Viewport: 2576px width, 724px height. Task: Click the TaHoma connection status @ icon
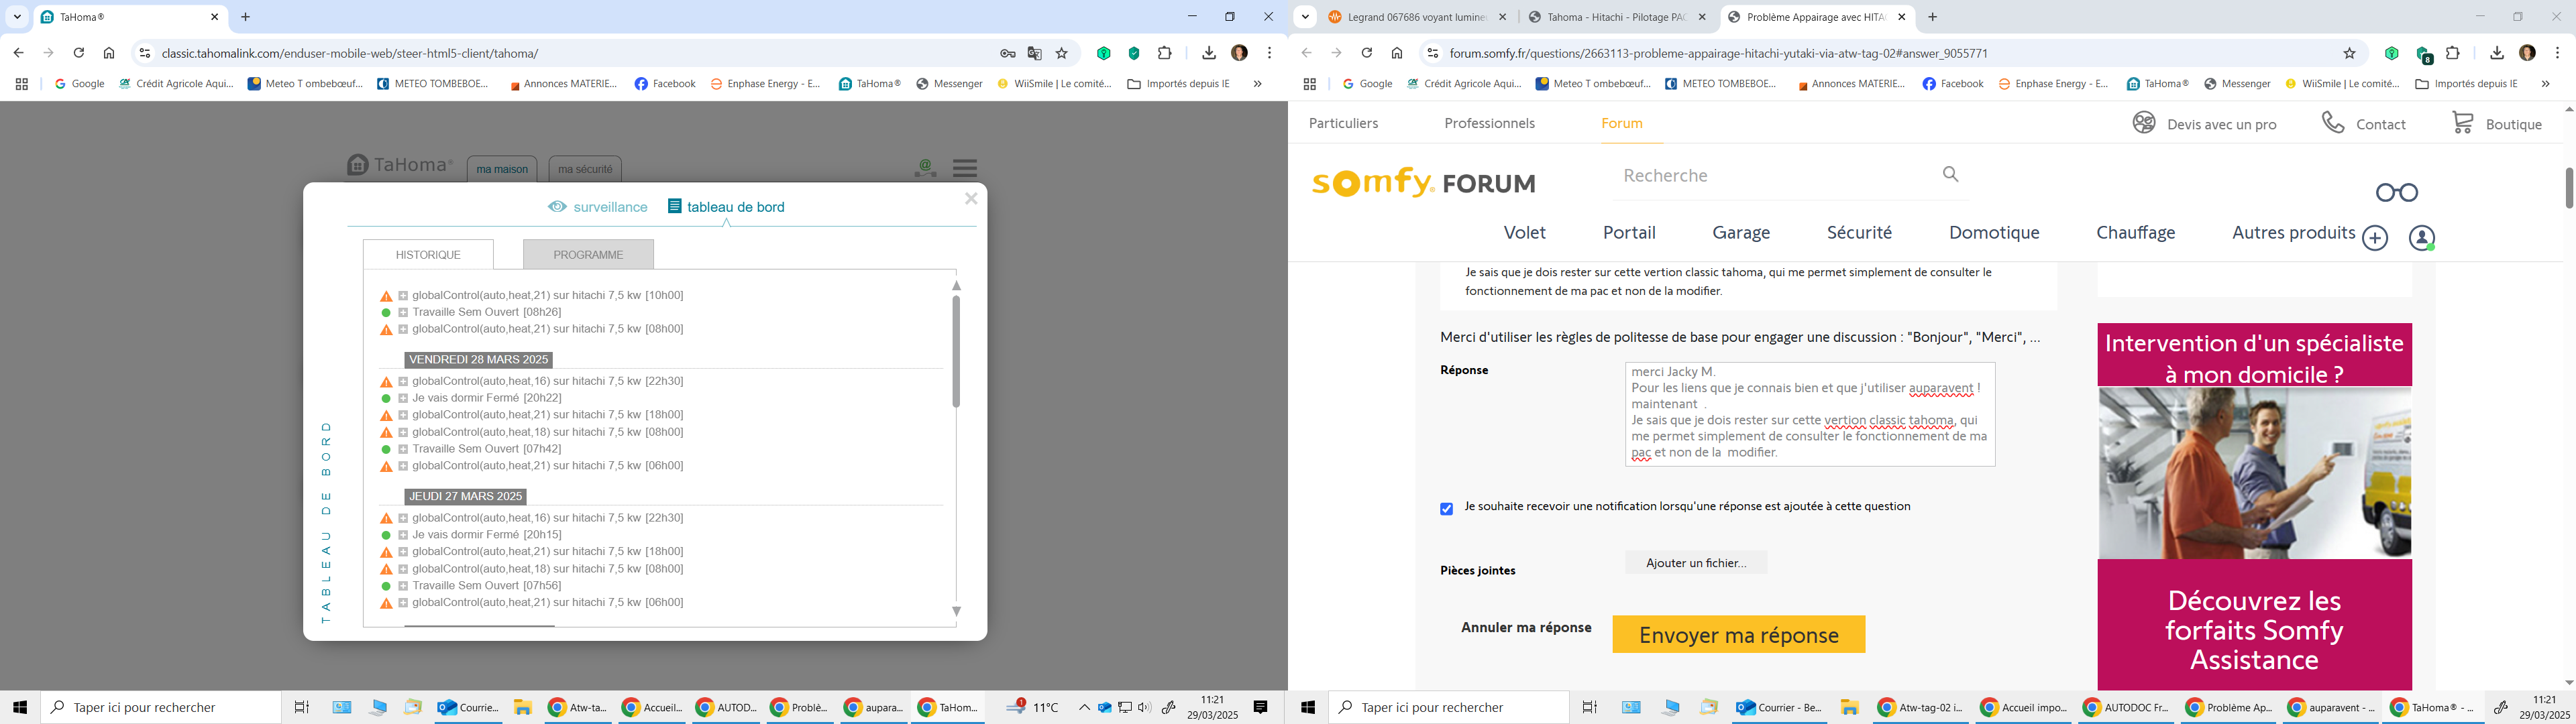point(925,168)
